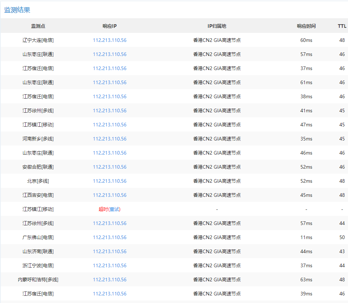The width and height of the screenshot is (348, 303).
Task: Click 香港CN2 GIA高速节点 in 广东佛山 row
Action: (x=217, y=237)
